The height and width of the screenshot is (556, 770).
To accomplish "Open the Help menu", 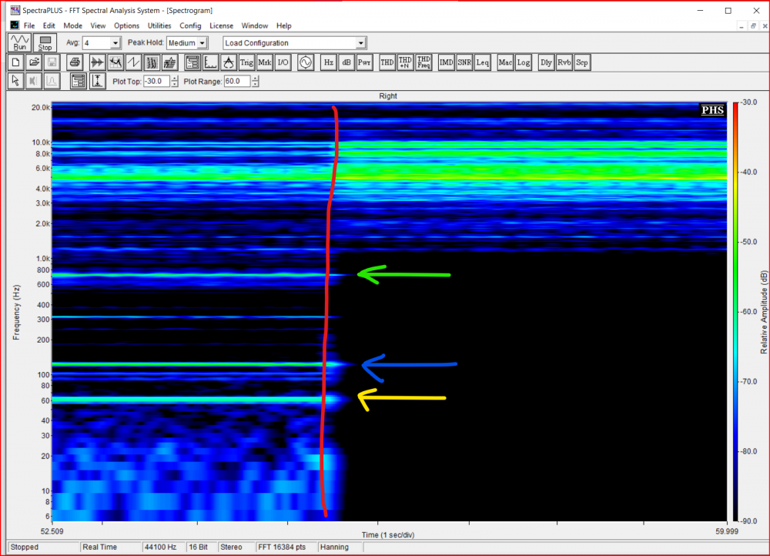I will coord(283,25).
